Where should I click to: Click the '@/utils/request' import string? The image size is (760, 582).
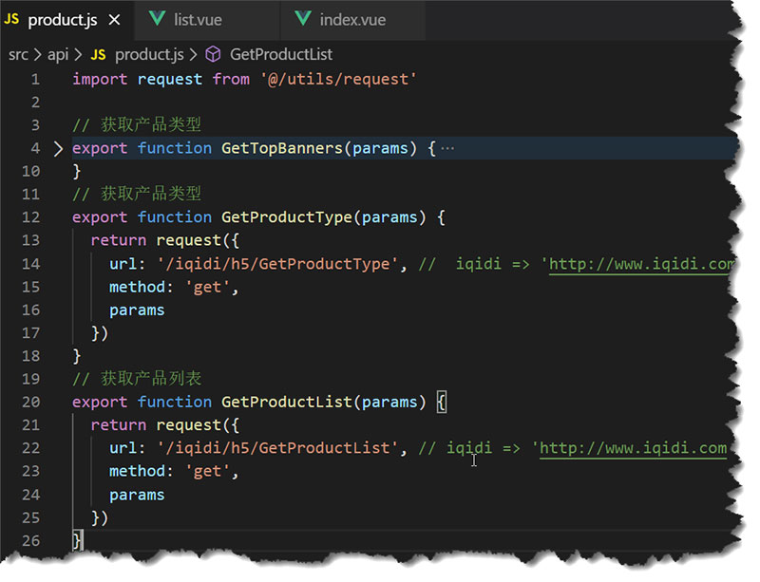338,80
